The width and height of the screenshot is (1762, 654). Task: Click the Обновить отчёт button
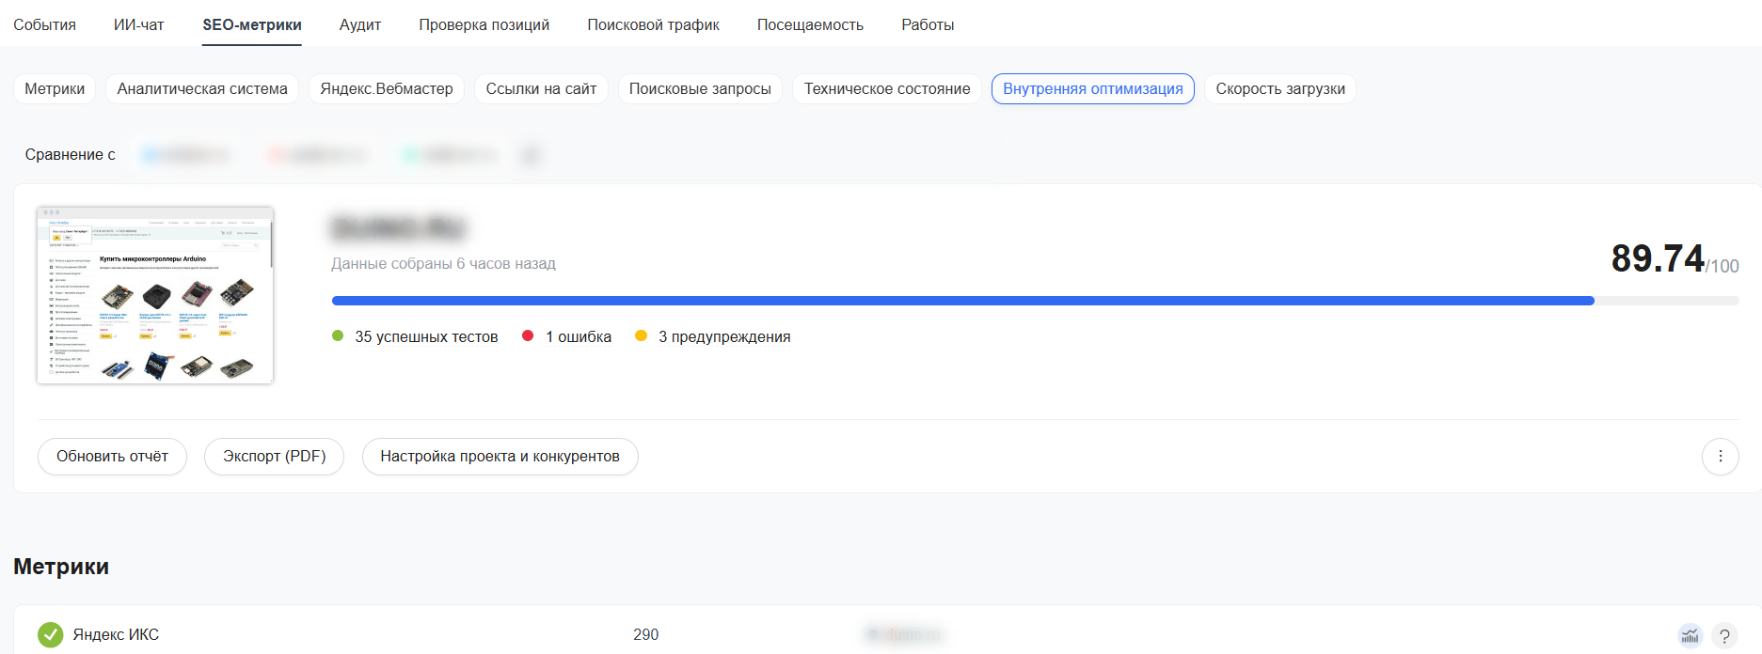[x=112, y=457]
